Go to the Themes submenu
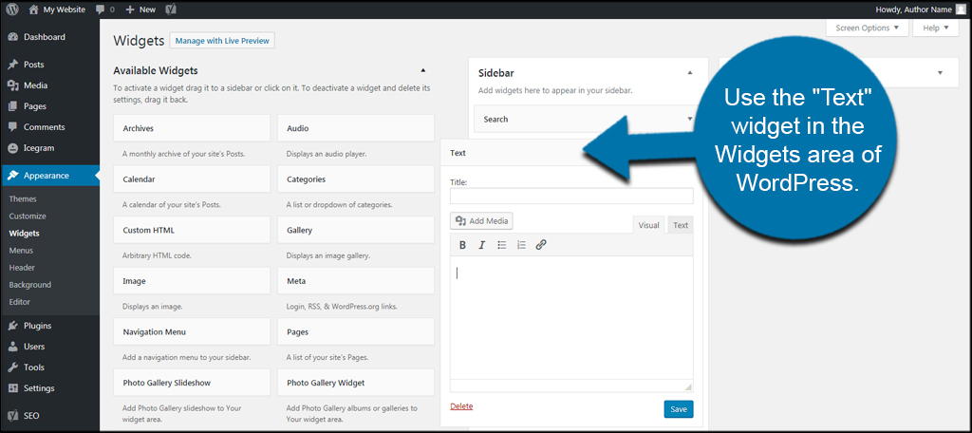 tap(23, 199)
